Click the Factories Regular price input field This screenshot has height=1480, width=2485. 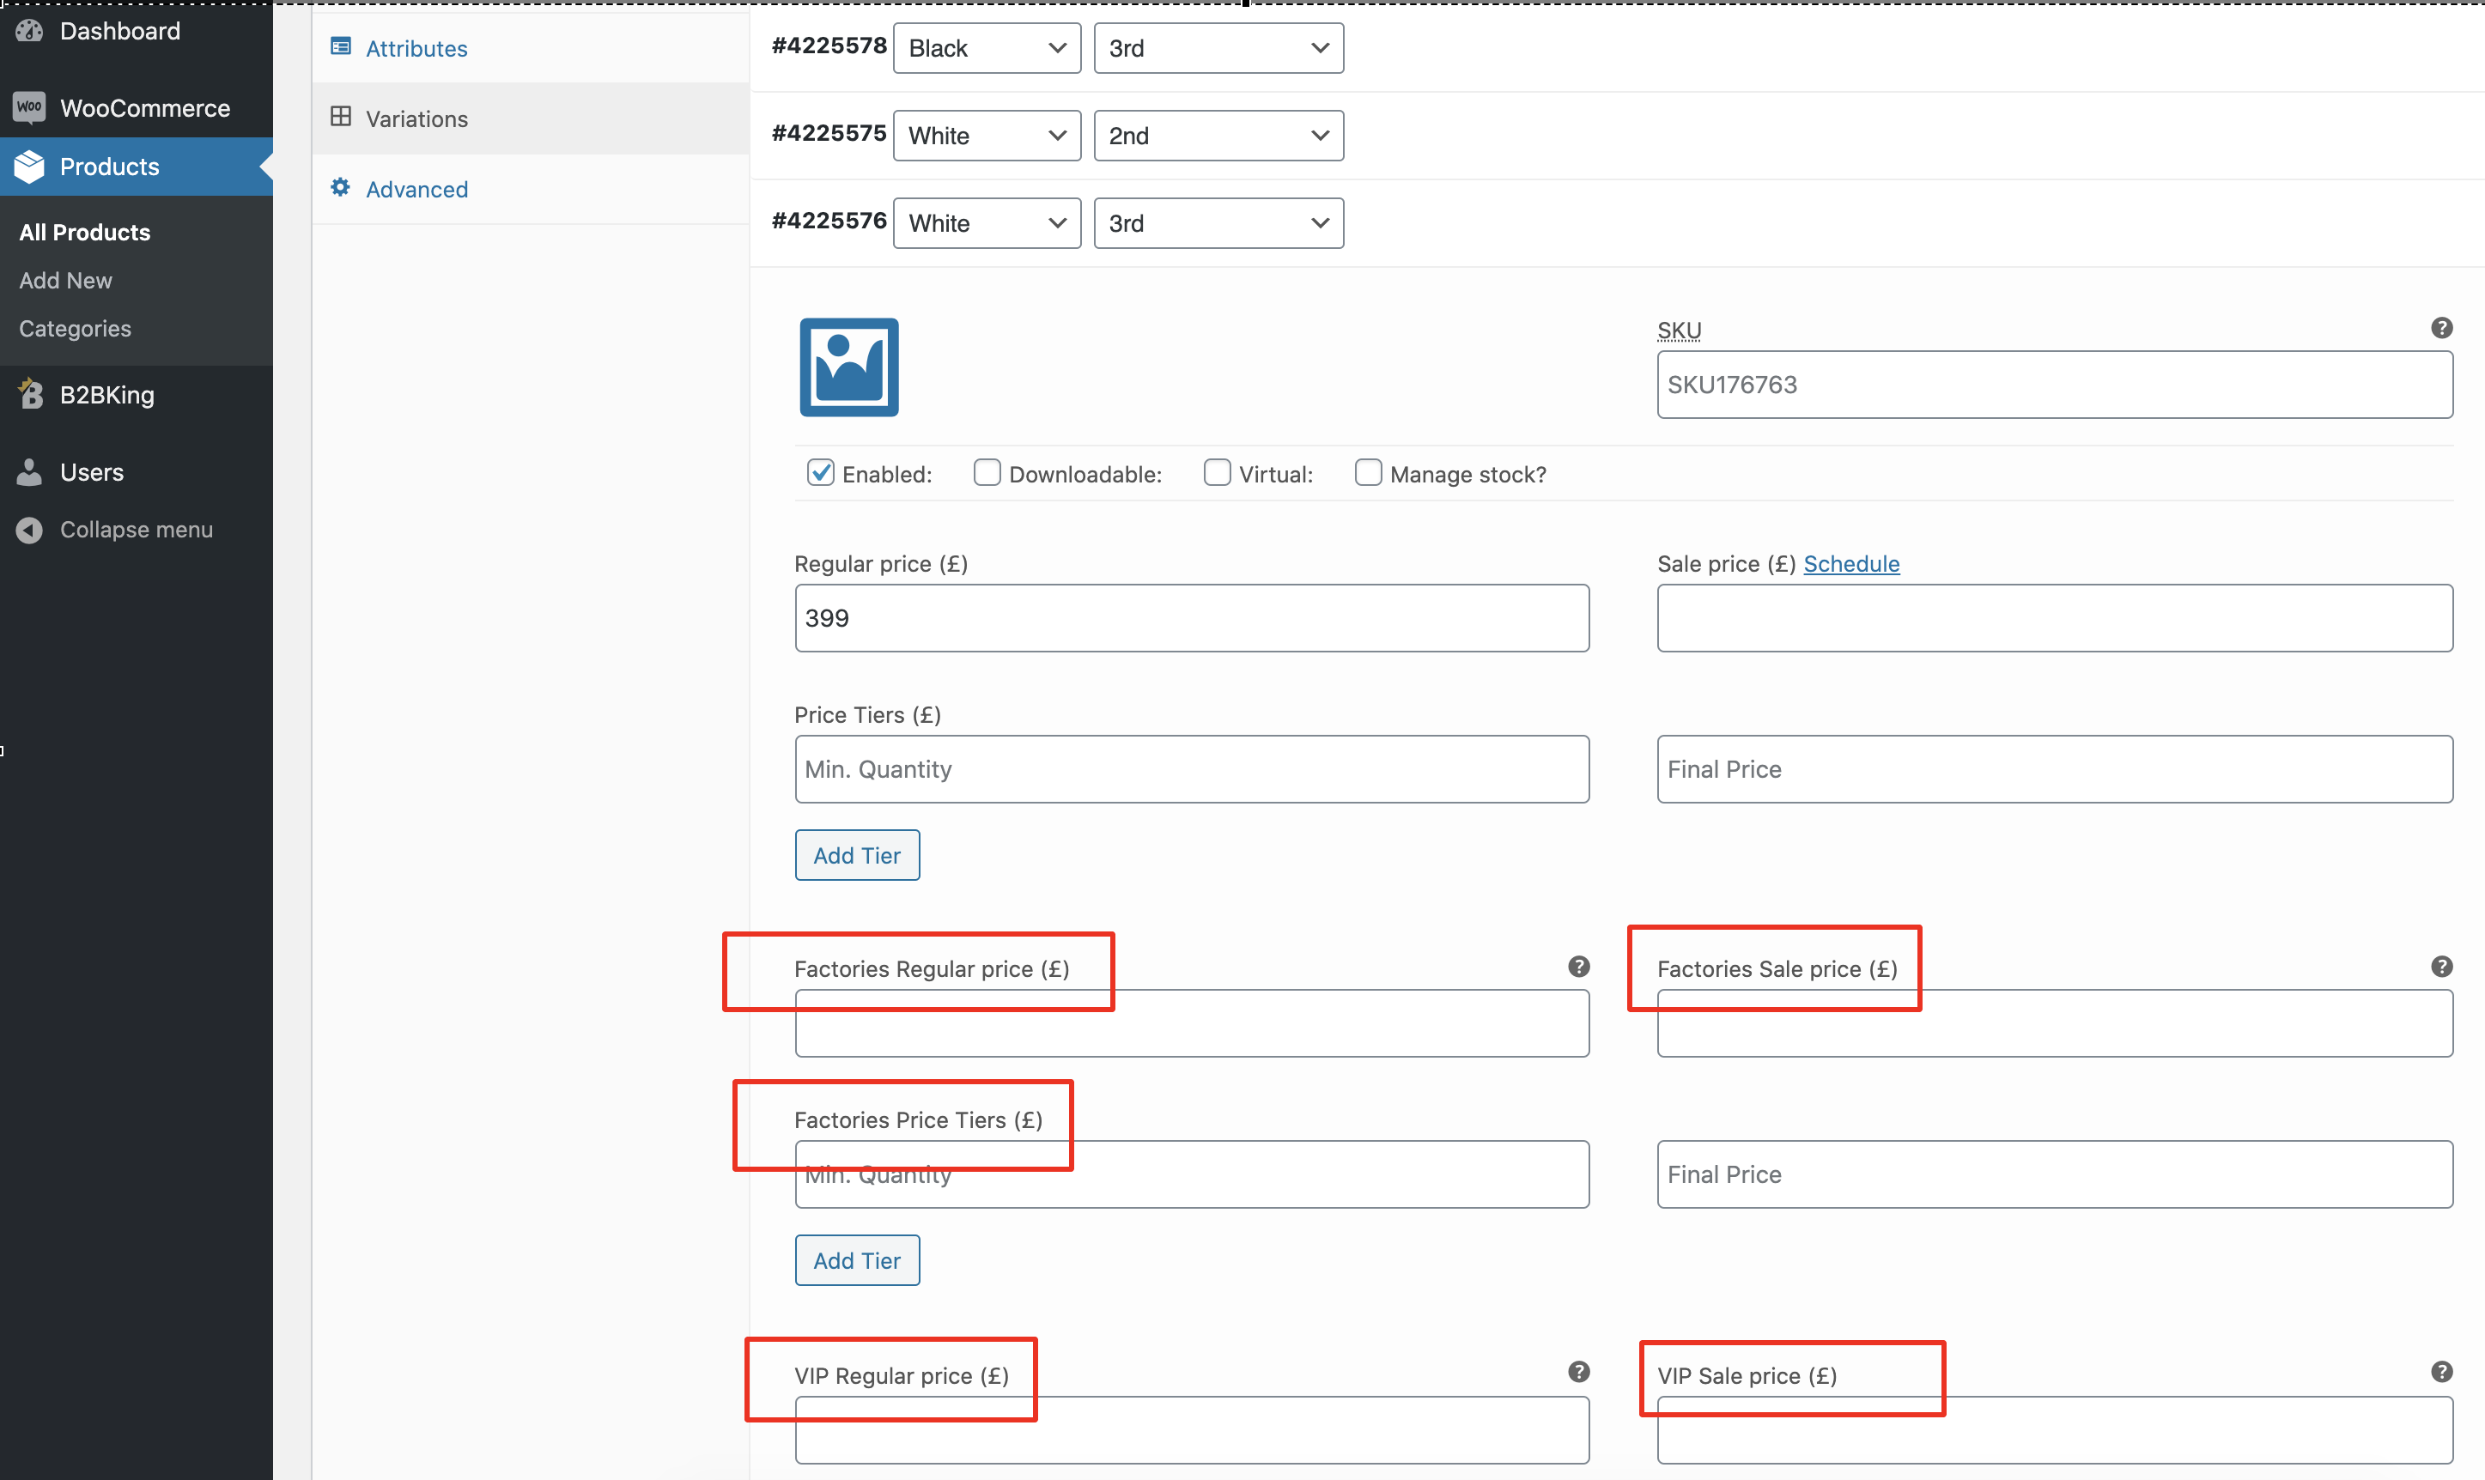pos(1192,1023)
